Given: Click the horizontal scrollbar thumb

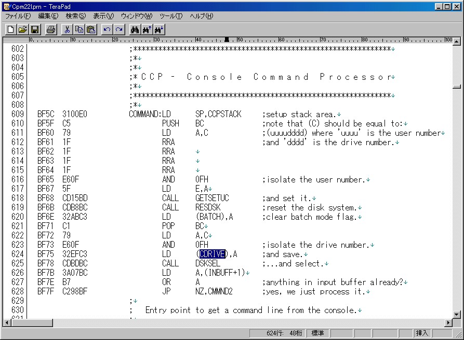Looking at the screenshot, I should tap(32, 322).
